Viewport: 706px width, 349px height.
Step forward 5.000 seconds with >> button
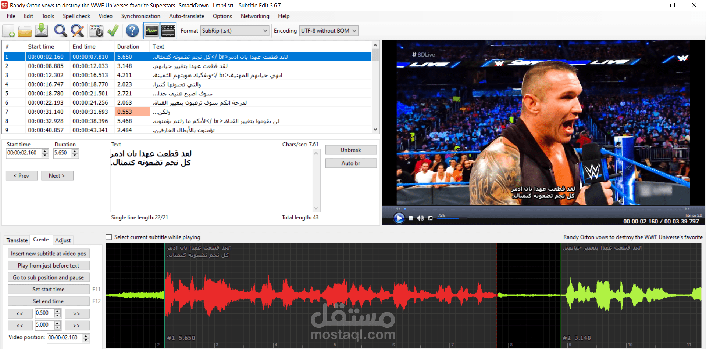[77, 326]
